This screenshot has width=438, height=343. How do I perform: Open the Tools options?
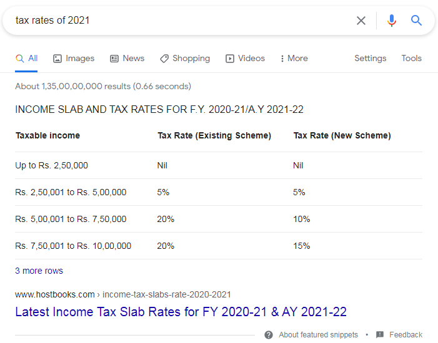pos(411,59)
